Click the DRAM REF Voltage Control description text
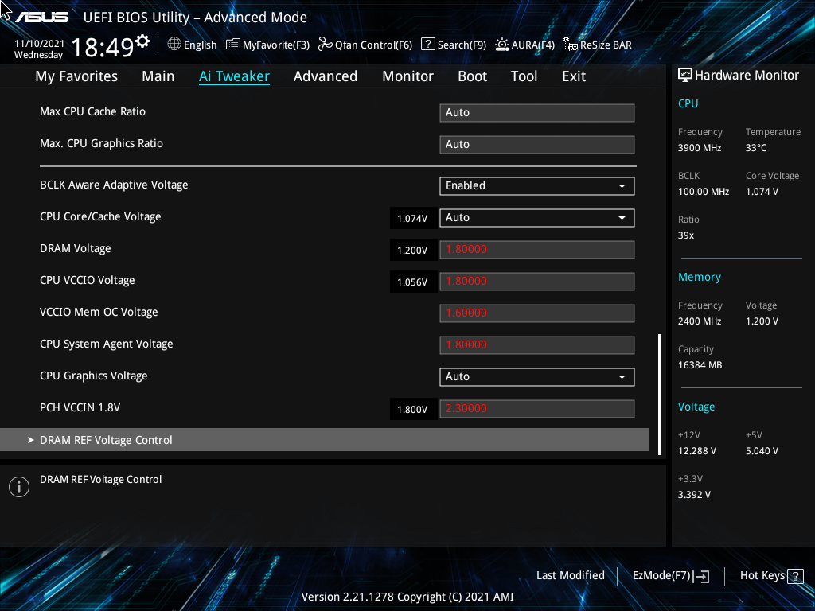The height and width of the screenshot is (611, 815). (101, 480)
